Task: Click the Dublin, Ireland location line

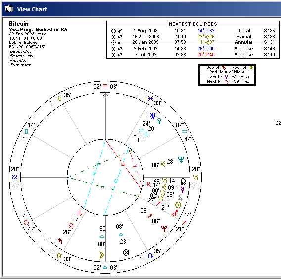Action: (x=23, y=42)
